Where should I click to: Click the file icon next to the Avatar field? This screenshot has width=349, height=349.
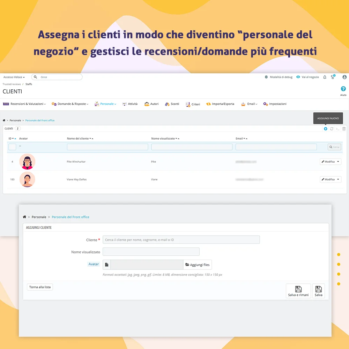[107, 264]
